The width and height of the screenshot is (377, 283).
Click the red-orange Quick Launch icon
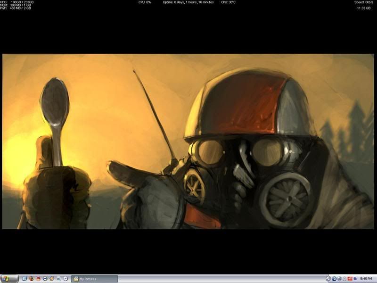coord(38,279)
